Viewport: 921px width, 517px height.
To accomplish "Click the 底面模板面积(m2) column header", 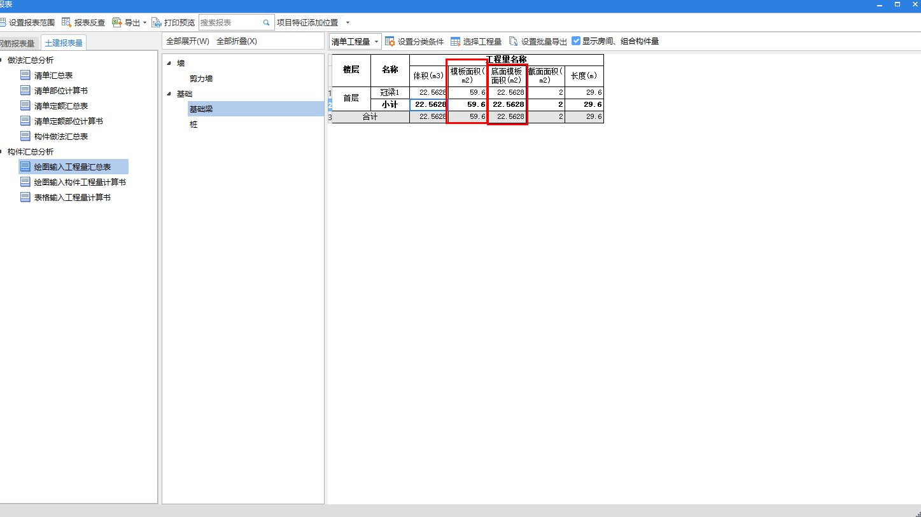I will pos(507,76).
